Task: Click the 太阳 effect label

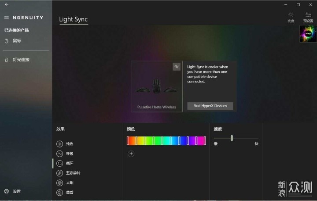Action: tap(70, 183)
